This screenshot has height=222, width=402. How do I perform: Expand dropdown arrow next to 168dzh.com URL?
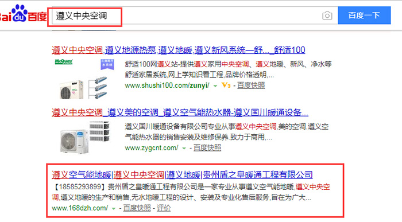pos(113,209)
